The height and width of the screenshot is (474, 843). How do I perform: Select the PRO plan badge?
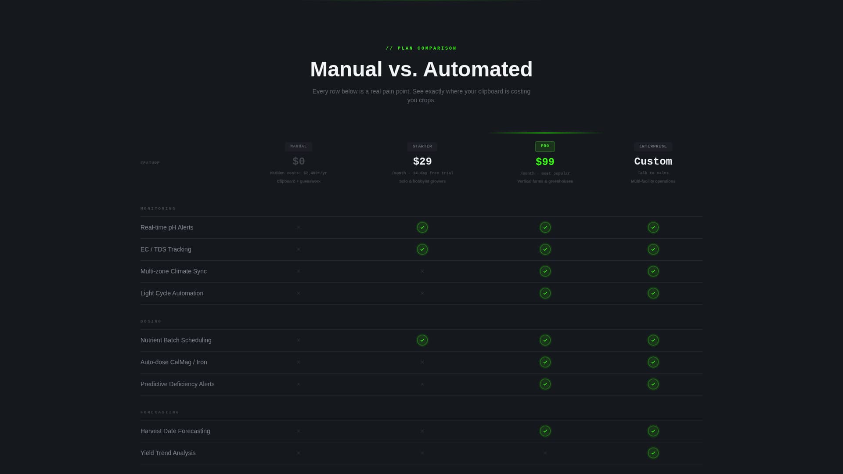545,146
